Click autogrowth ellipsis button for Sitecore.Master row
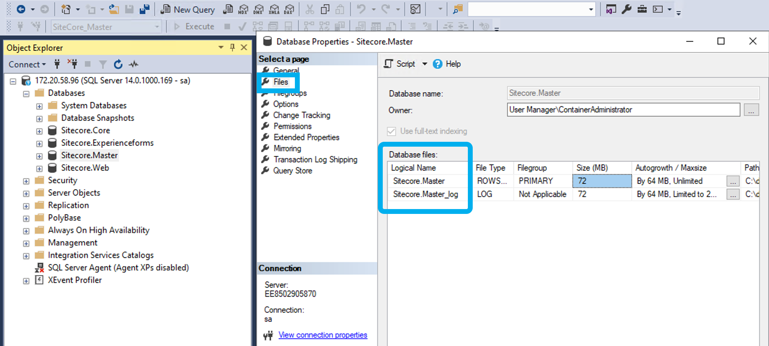The height and width of the screenshot is (346, 769). click(x=733, y=181)
